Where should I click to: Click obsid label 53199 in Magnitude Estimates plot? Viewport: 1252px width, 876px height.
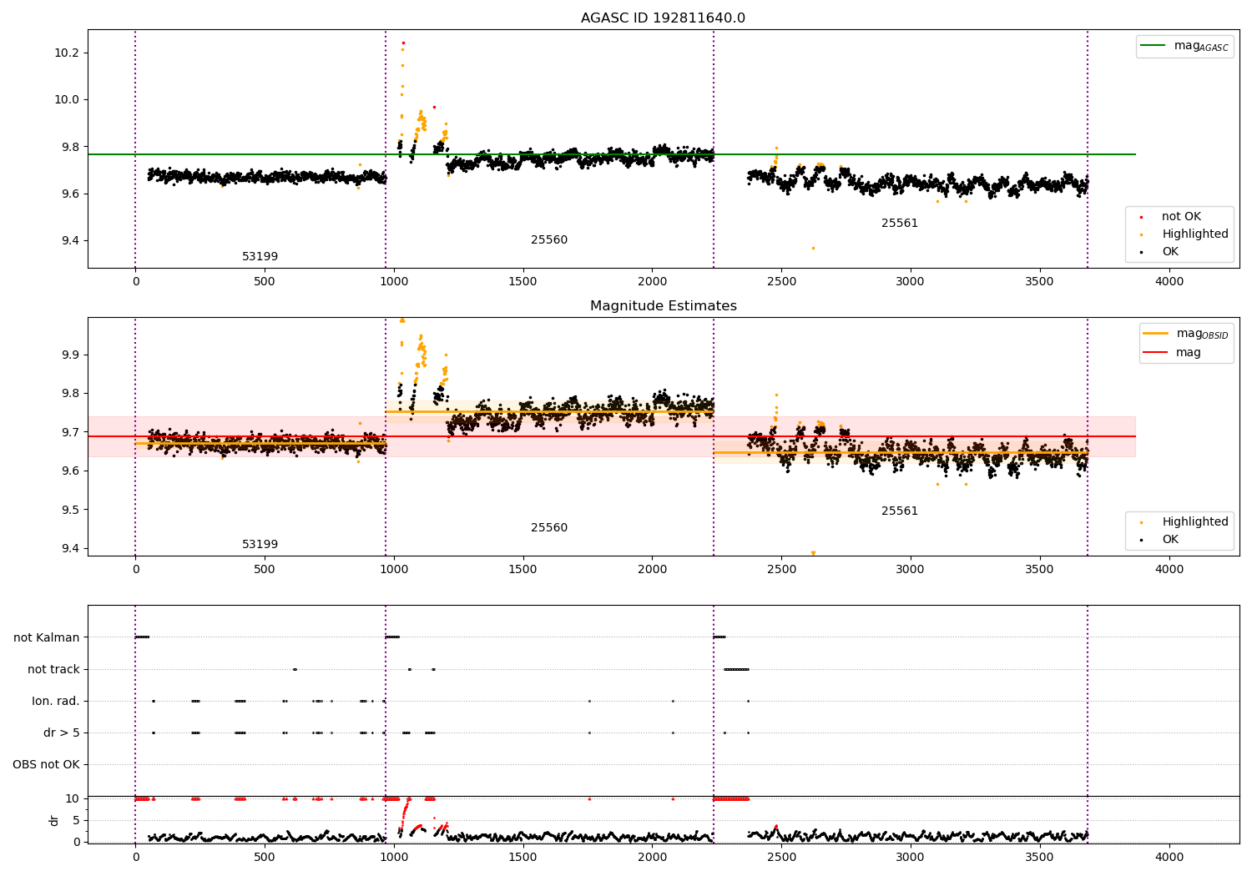point(260,545)
